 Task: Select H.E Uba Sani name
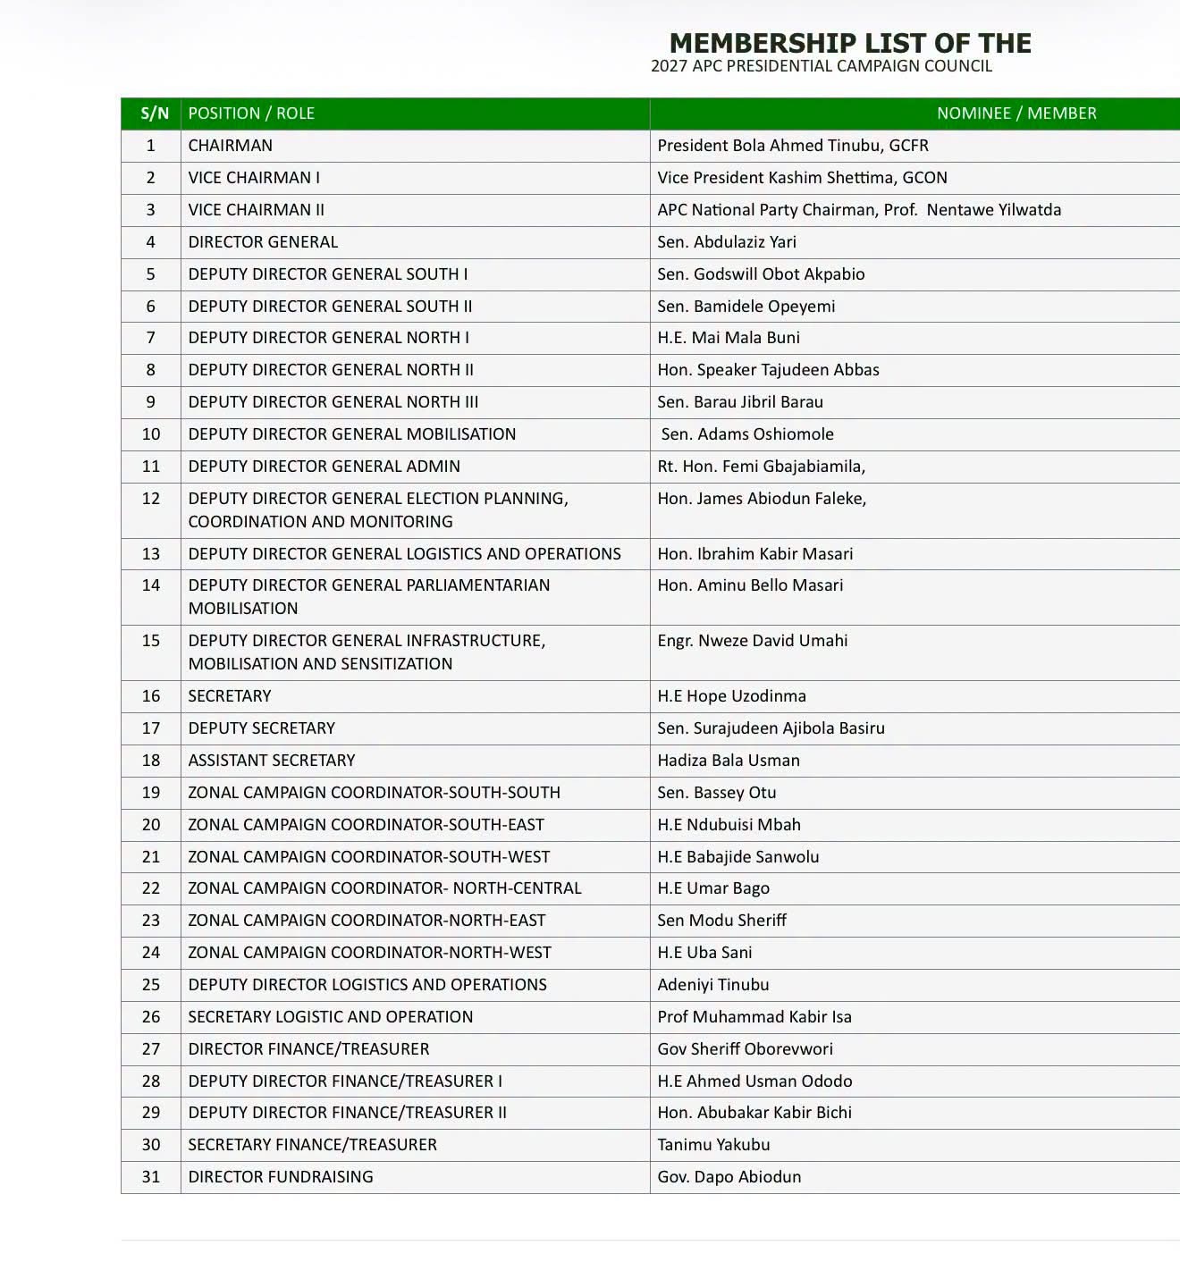704,953
